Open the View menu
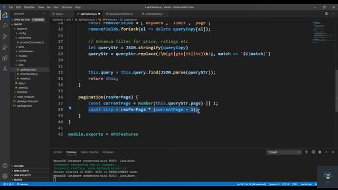The height and width of the screenshot is (190, 338). pyautogui.click(x=41, y=7)
